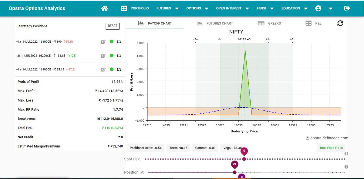364x179 pixels.
Task: Click the Payoff Chart area-graph icon
Action: click(x=141, y=23)
